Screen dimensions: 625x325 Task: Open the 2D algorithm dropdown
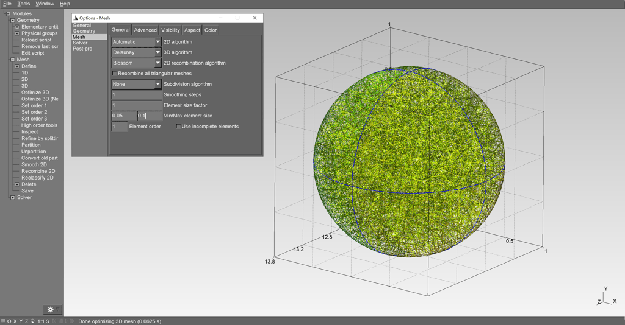coord(137,42)
